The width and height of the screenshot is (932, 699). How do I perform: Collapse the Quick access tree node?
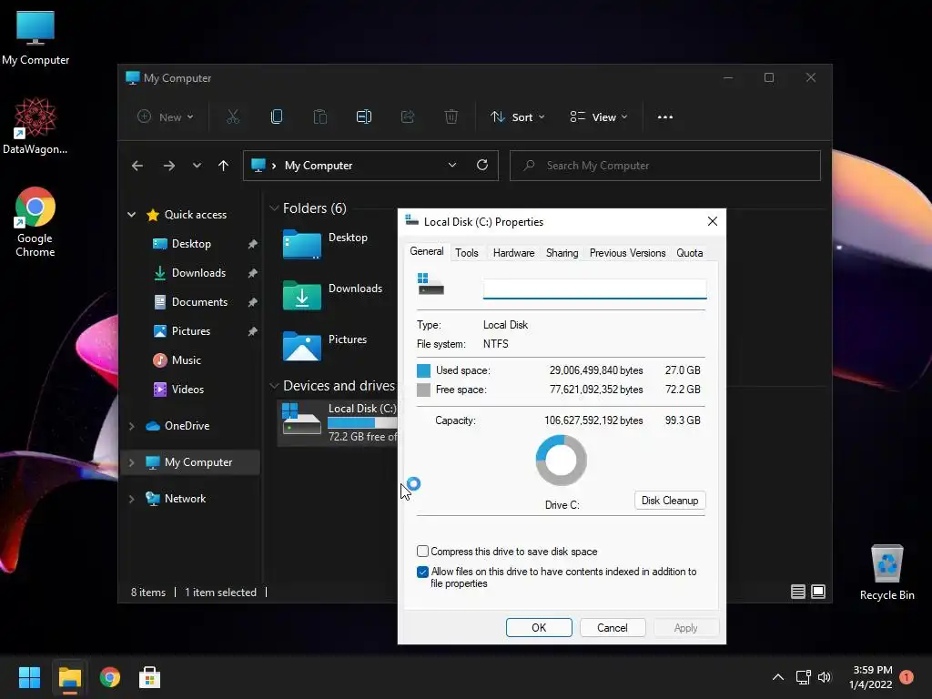point(131,215)
